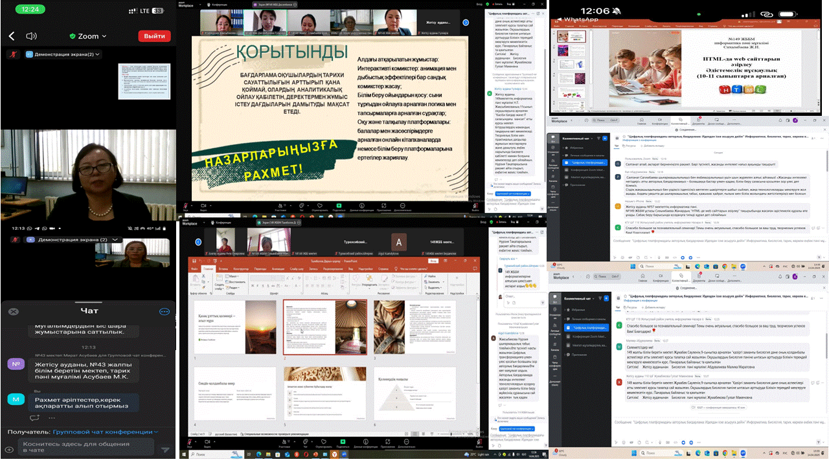Tap the send arrow in the mobile chat
829x466 pixels.
[x=165, y=450]
